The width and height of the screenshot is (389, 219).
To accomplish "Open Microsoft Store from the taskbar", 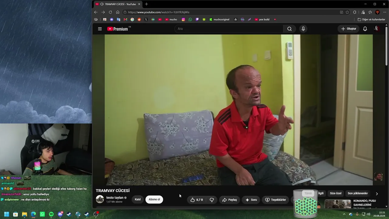I will tap(15, 214).
